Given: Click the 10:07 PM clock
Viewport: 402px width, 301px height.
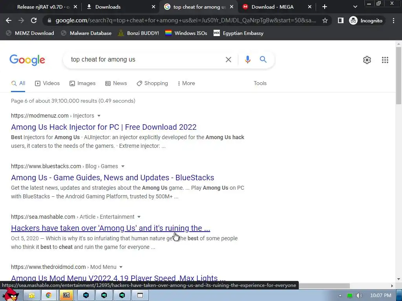Looking at the screenshot, I should (x=381, y=296).
